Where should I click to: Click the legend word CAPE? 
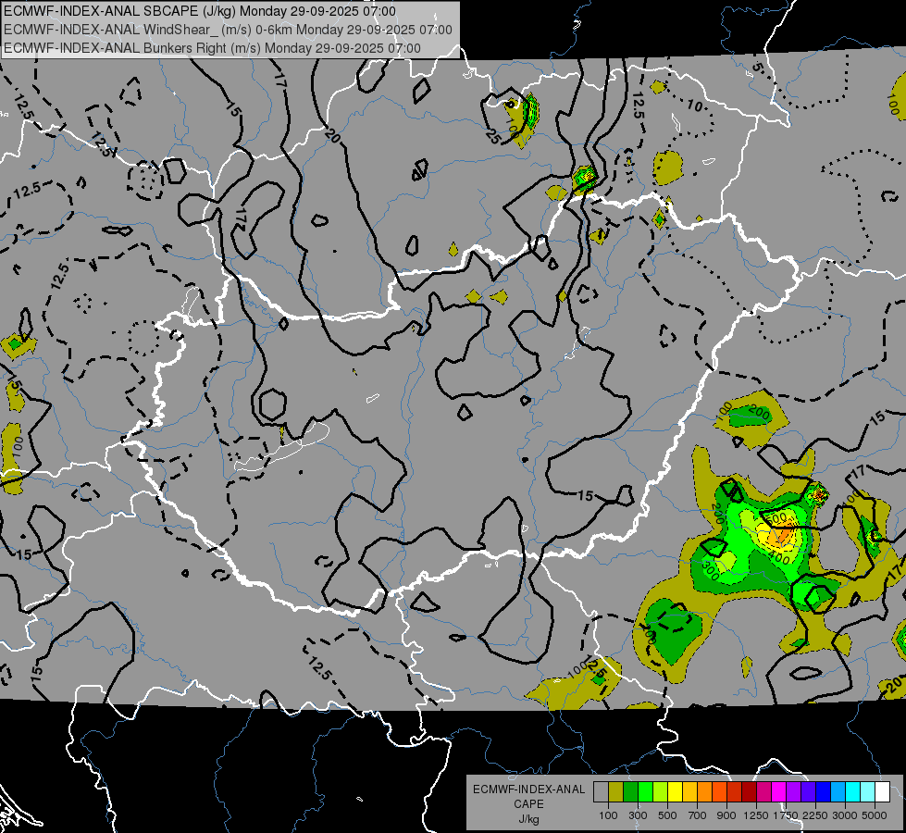tap(528, 804)
